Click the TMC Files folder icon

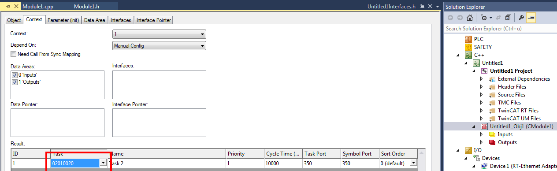(x=492, y=103)
